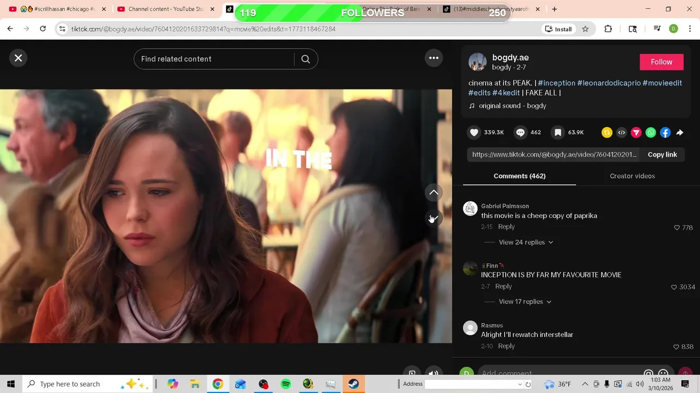Open the #leonardodicaprio hashtag

609,83
